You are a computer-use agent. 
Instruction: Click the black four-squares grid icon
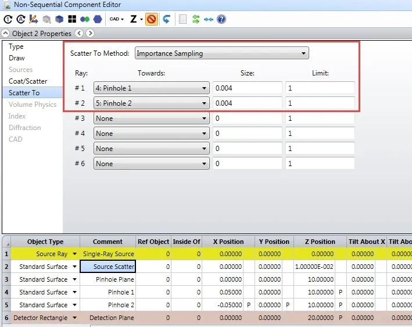click(73, 19)
